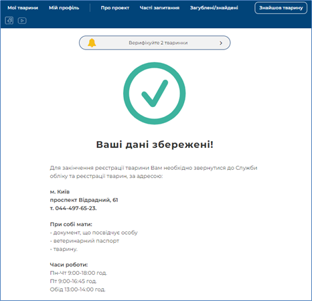The width and height of the screenshot is (312, 301).
Task: Open the YouTube channel icon
Action: pos(22,21)
